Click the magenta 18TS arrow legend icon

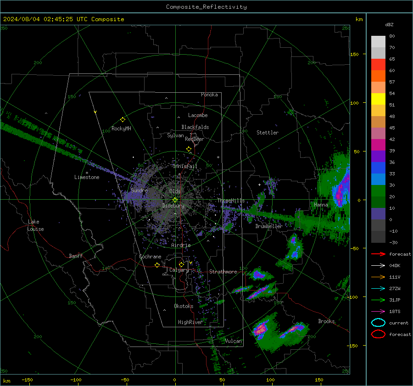378,312
